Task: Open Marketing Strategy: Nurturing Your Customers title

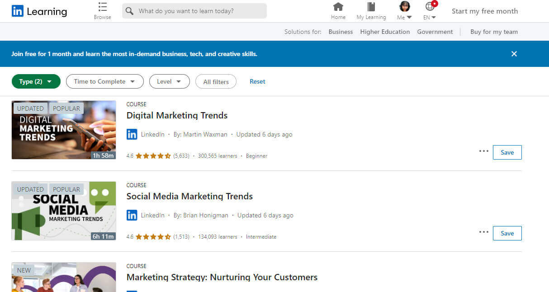Action: pyautogui.click(x=222, y=277)
